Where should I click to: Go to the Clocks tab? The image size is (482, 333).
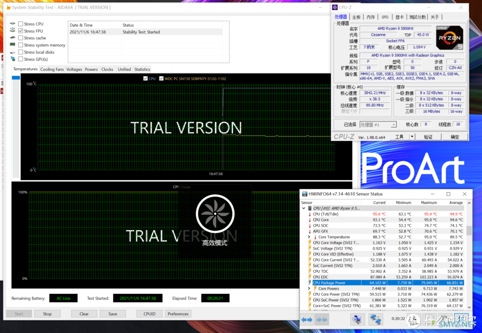[107, 70]
